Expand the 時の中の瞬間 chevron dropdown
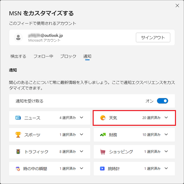184x184 pixels. pos(81,168)
